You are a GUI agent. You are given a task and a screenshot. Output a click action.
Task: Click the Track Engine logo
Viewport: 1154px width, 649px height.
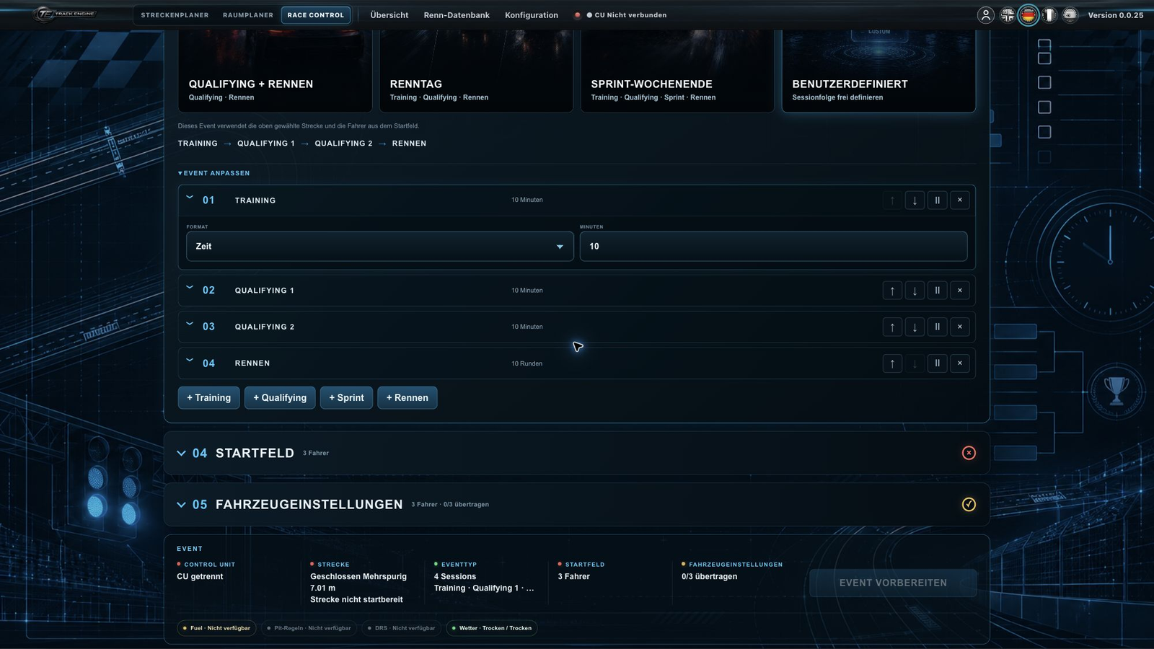click(66, 14)
